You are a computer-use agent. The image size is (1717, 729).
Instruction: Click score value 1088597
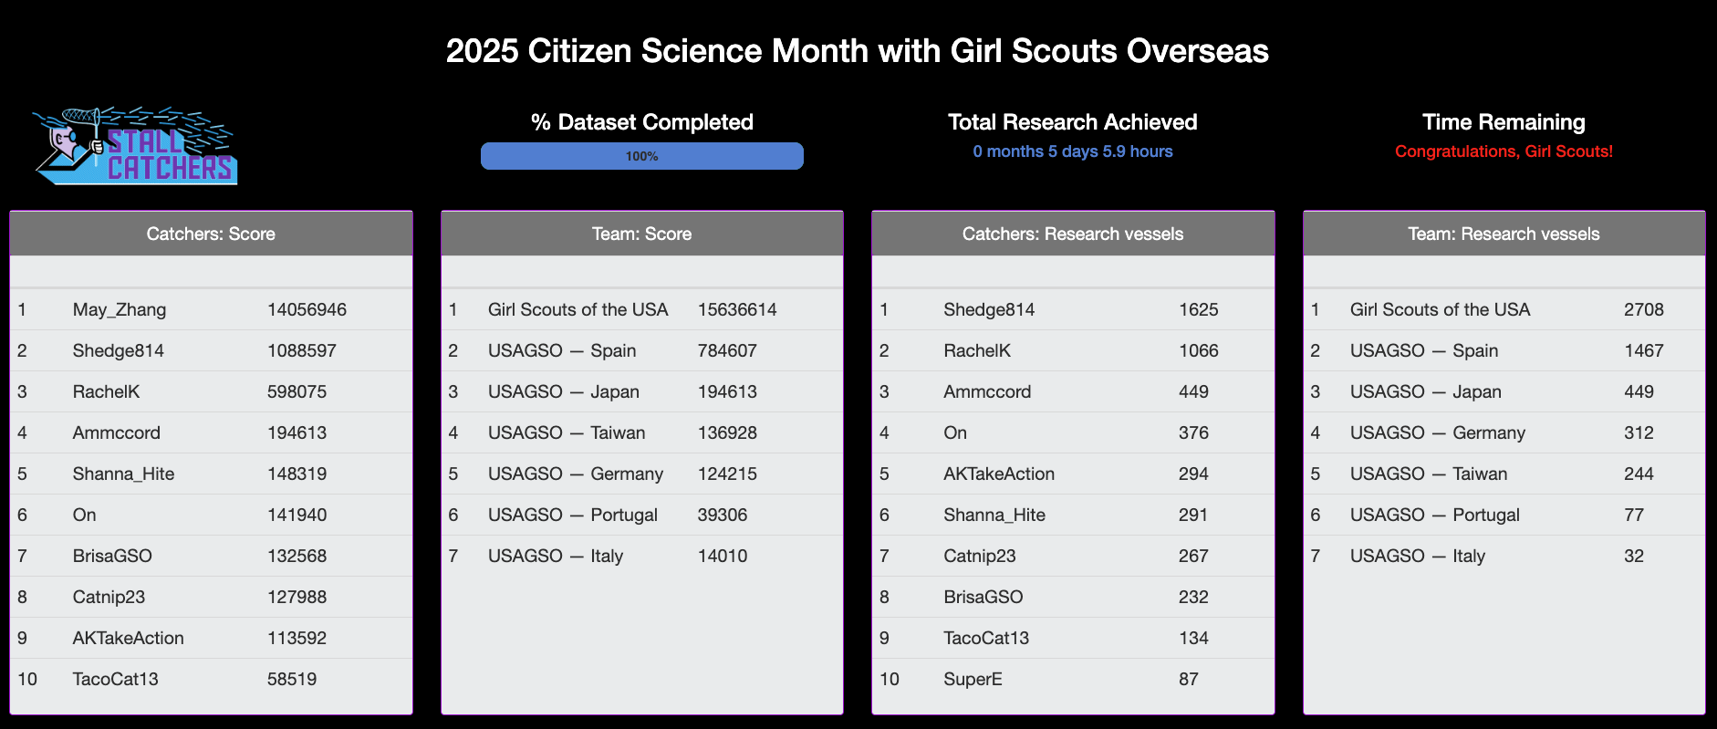(x=302, y=350)
